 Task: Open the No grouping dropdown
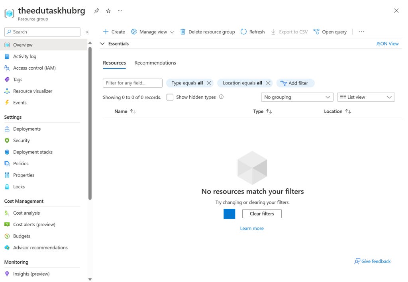297,97
